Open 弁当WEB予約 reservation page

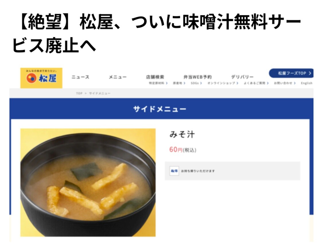tap(197, 77)
